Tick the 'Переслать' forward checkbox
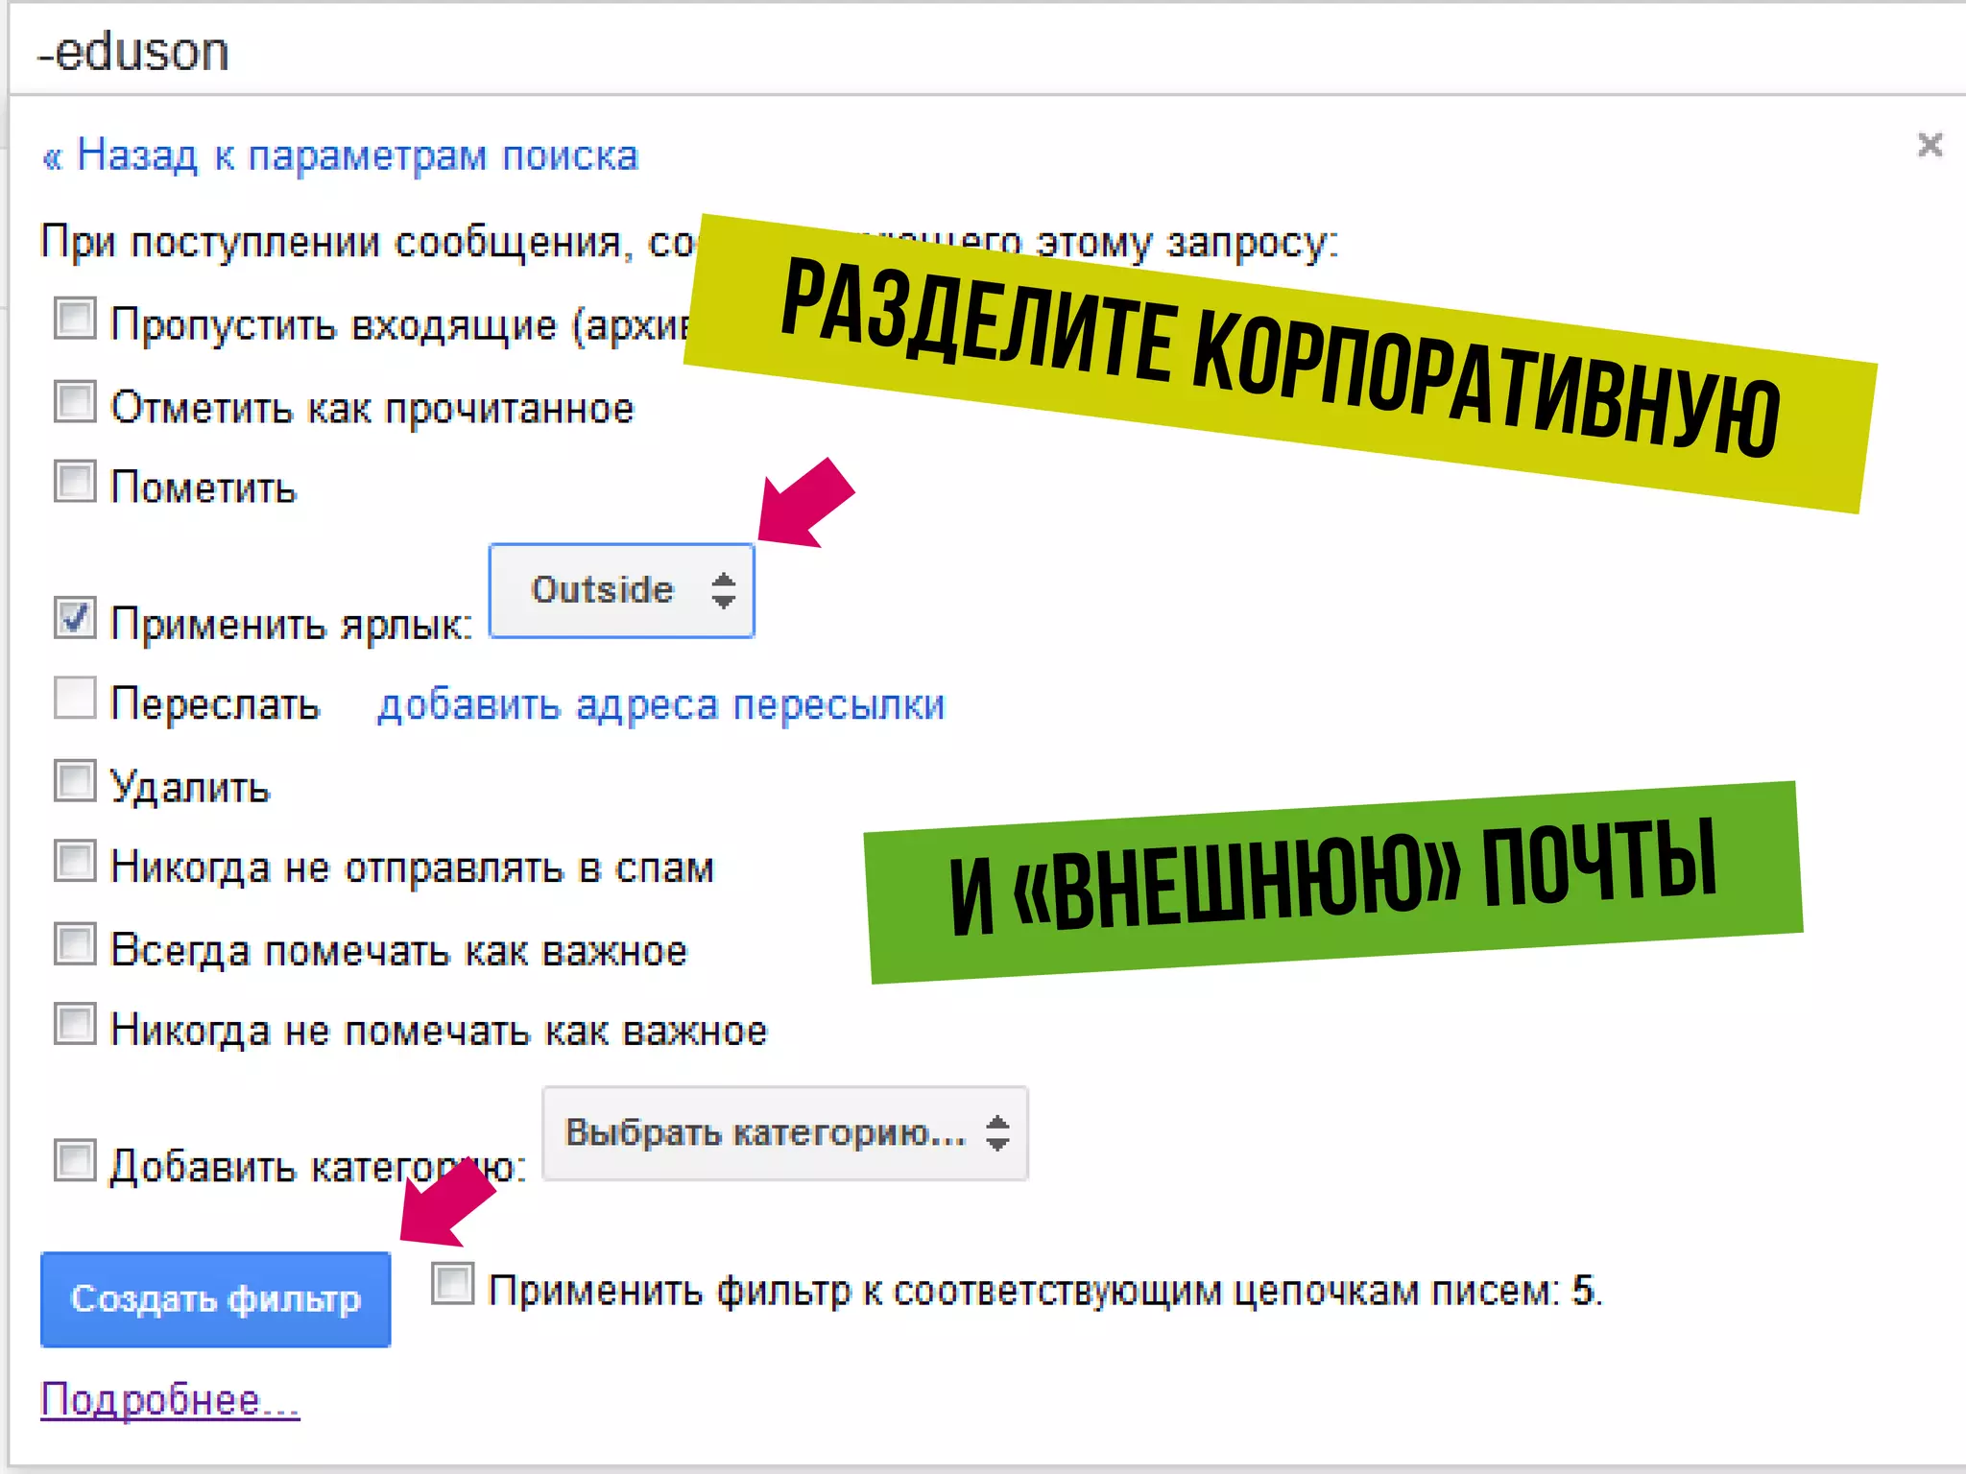 click(75, 698)
